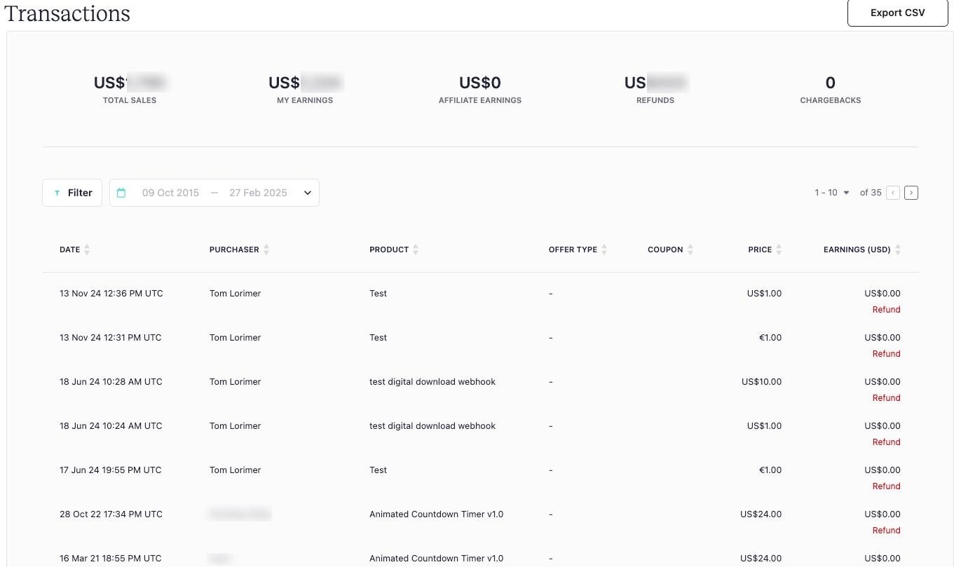
Task: Click price US$1.00 in the 10:24 AM row
Action: pyautogui.click(x=764, y=426)
